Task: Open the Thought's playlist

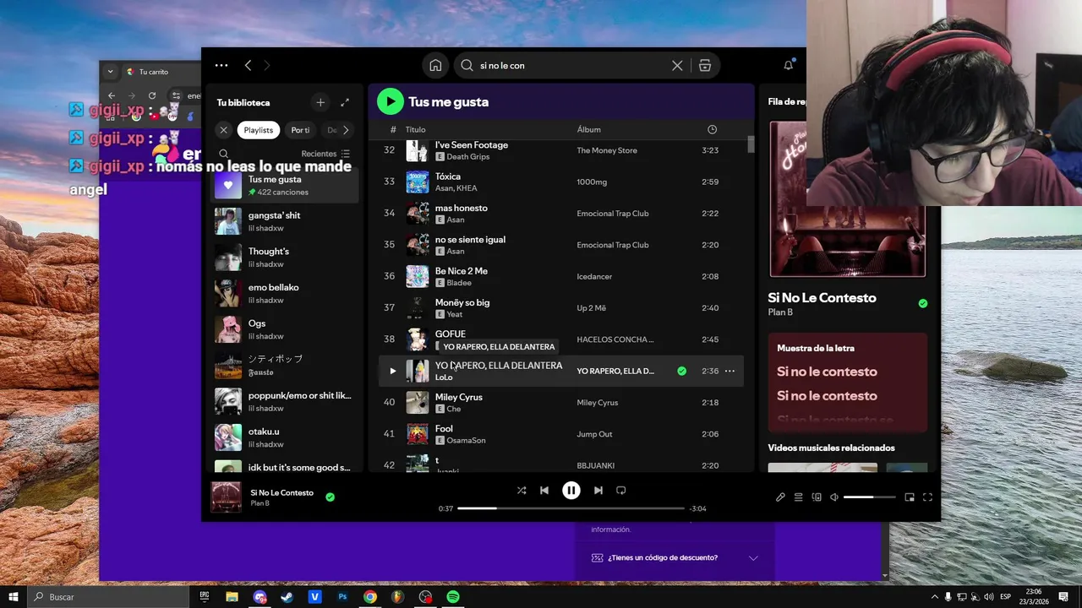Action: click(284, 258)
